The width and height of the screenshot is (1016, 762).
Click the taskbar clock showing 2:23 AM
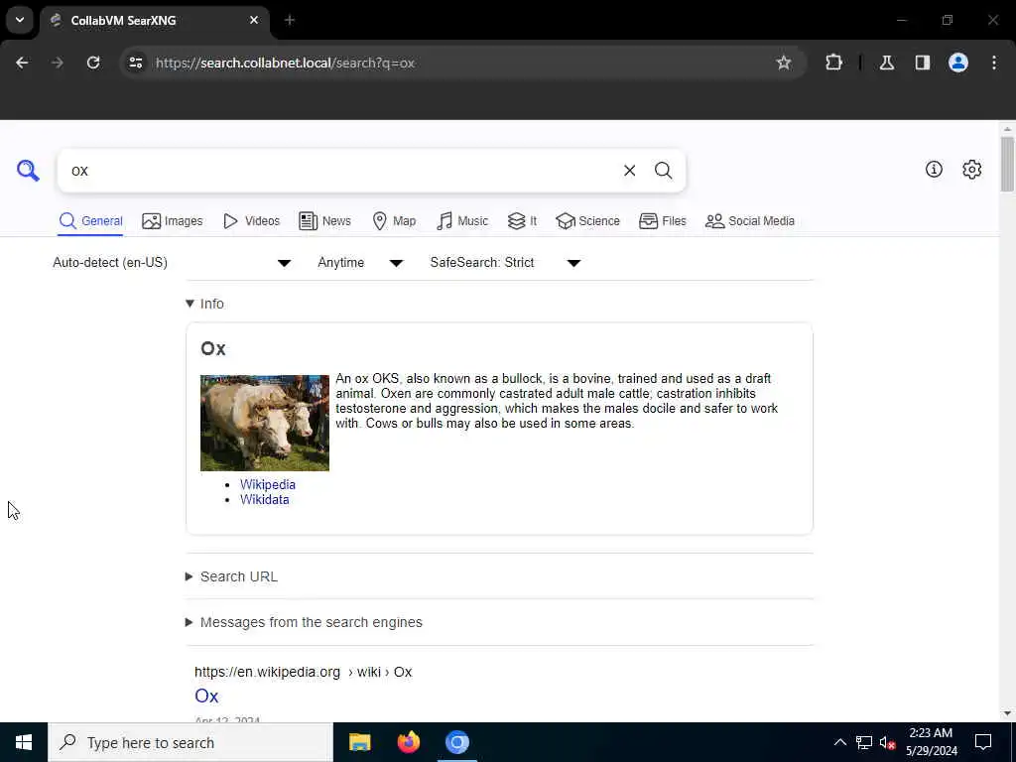pyautogui.click(x=931, y=742)
